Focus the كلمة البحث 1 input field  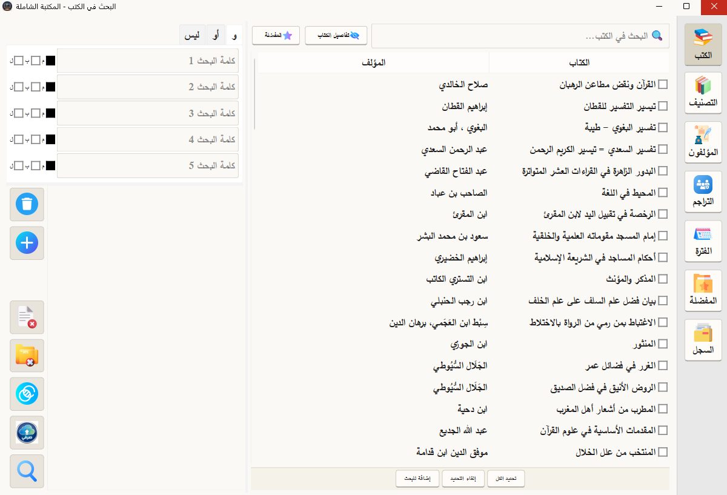[148, 61]
